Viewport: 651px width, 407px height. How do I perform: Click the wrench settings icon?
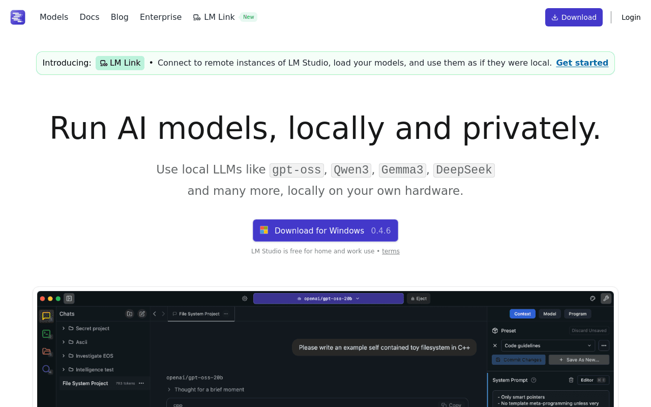pyautogui.click(x=606, y=299)
